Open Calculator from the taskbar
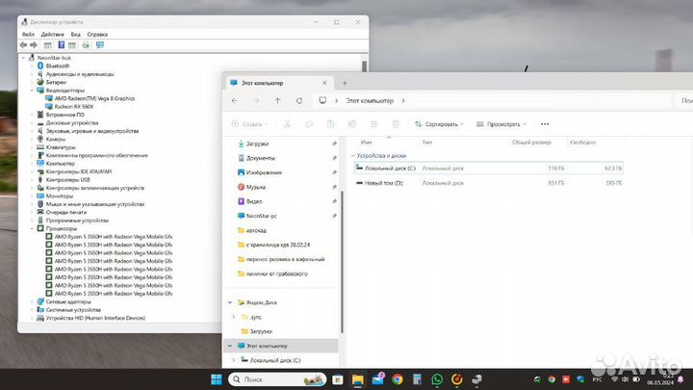693x390 pixels. (x=417, y=379)
